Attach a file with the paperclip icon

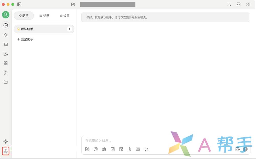pos(130,149)
